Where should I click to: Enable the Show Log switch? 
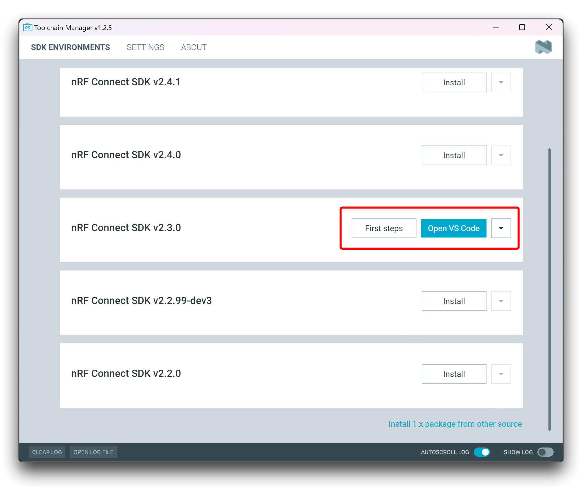tap(545, 452)
